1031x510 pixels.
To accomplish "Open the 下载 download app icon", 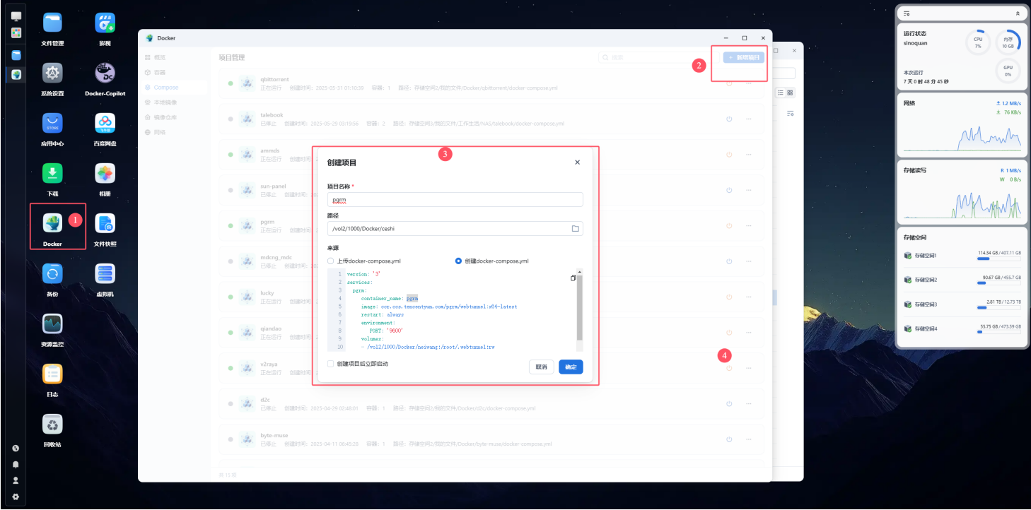I will click(x=52, y=174).
